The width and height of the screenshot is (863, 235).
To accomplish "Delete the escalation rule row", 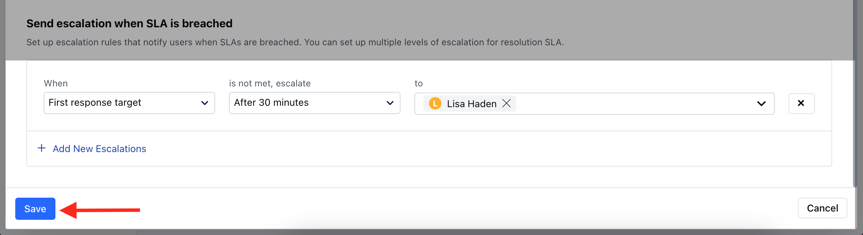I will click(801, 103).
